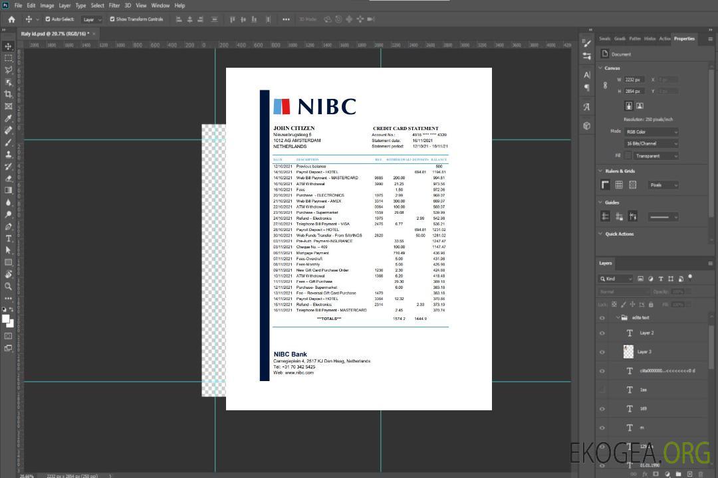718x478 pixels.
Task: Toggle the grid icon under Rulers & Grids
Action: [x=619, y=185]
